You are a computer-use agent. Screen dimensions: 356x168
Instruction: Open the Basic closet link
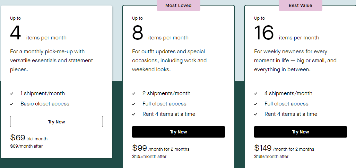[x=35, y=104]
